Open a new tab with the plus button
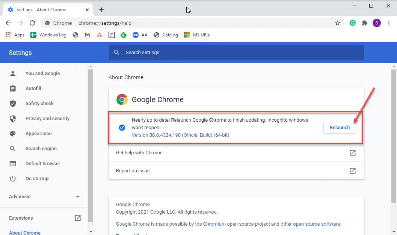Viewport: 397px width, 235px height. (x=101, y=10)
